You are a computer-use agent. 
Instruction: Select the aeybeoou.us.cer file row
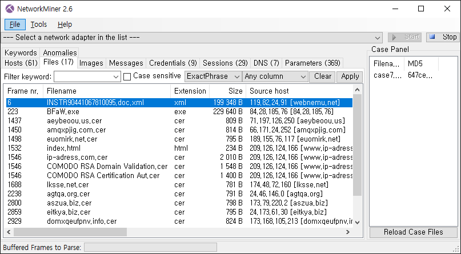(179, 120)
